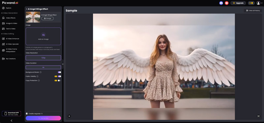Click the Copy Protection help icon
The image size is (264, 123).
coord(39,80)
